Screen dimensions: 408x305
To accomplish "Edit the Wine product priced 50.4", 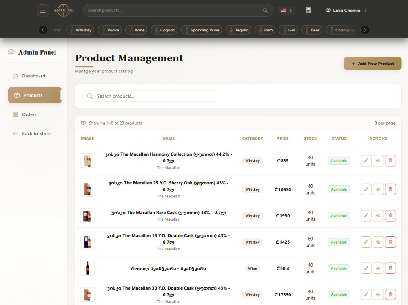I will coord(366,268).
